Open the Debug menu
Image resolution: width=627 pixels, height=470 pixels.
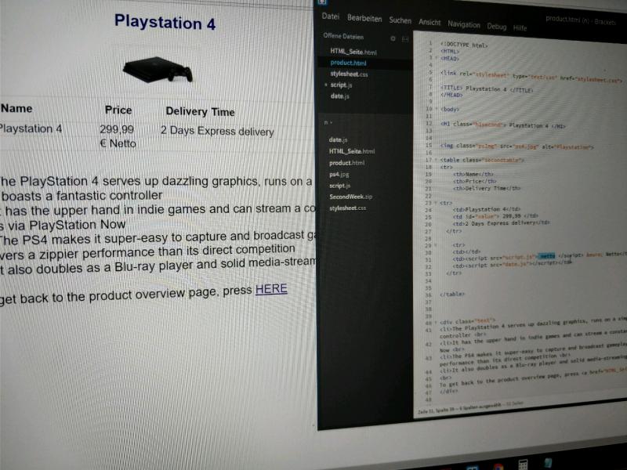point(497,27)
